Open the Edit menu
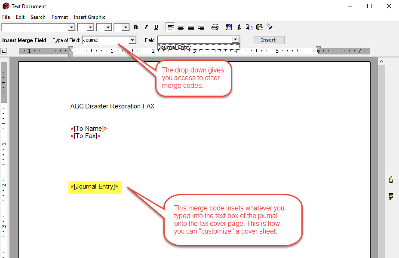Screen dimensions: 399x258 [x=20, y=17]
